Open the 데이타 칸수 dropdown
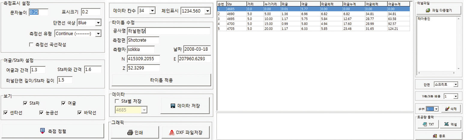The image size is (470, 140). pyautogui.click(x=152, y=11)
